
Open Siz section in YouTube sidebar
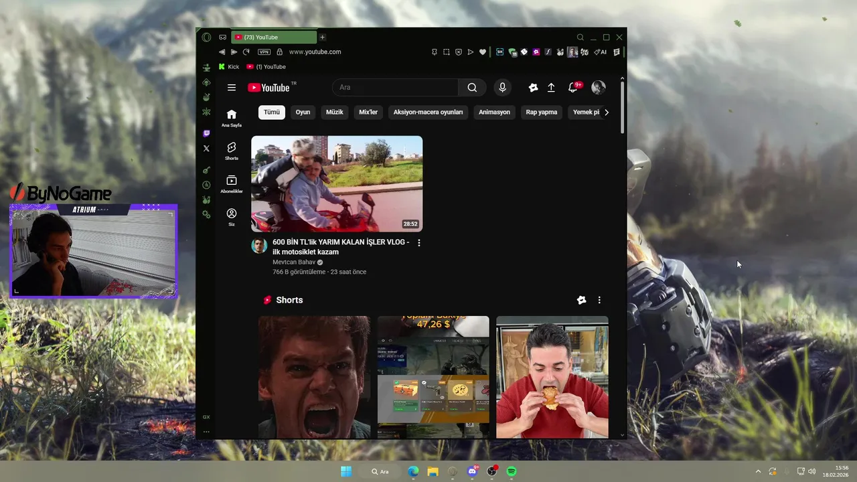point(232,217)
